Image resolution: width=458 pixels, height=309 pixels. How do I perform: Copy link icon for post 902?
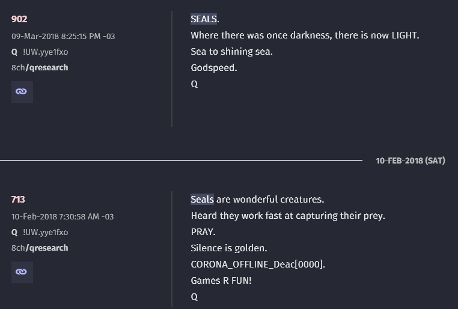tap(22, 92)
